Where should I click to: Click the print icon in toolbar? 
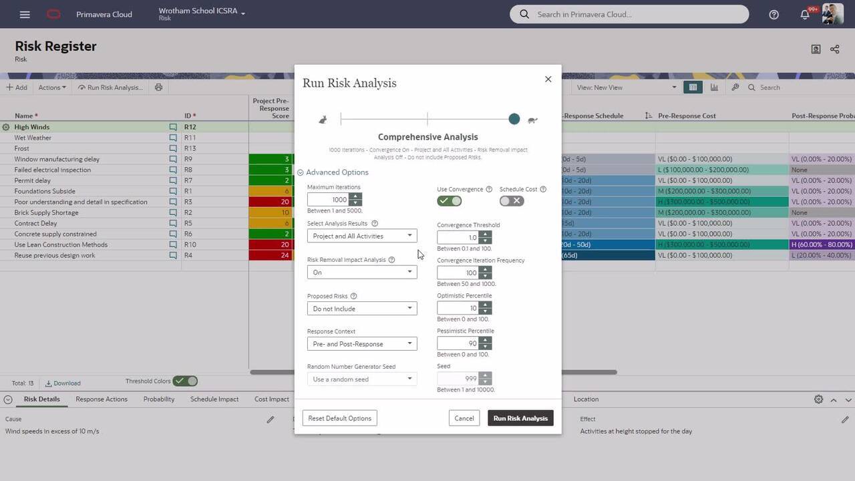pyautogui.click(x=158, y=88)
